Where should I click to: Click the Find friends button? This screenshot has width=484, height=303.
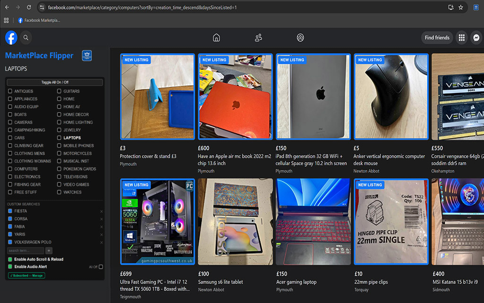pos(437,37)
